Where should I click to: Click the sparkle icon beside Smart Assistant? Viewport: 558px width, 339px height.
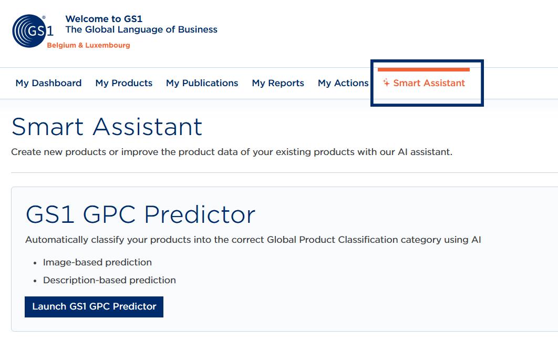point(386,83)
